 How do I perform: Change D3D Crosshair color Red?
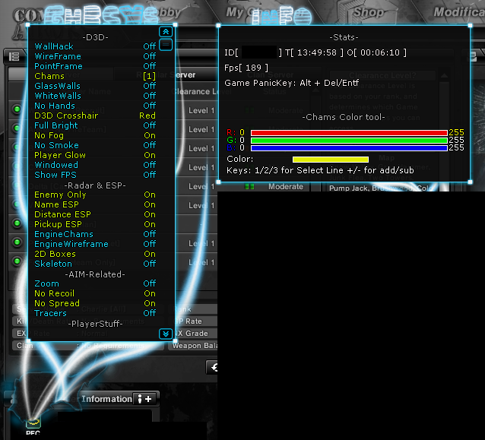pyautogui.click(x=147, y=116)
